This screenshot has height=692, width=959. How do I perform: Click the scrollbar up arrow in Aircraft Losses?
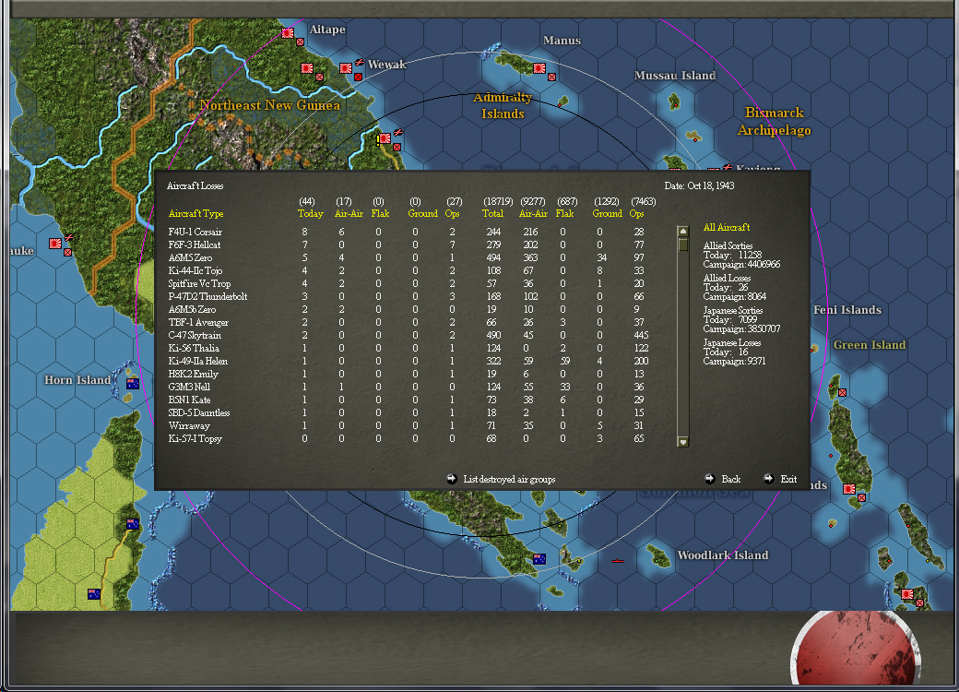tap(683, 232)
